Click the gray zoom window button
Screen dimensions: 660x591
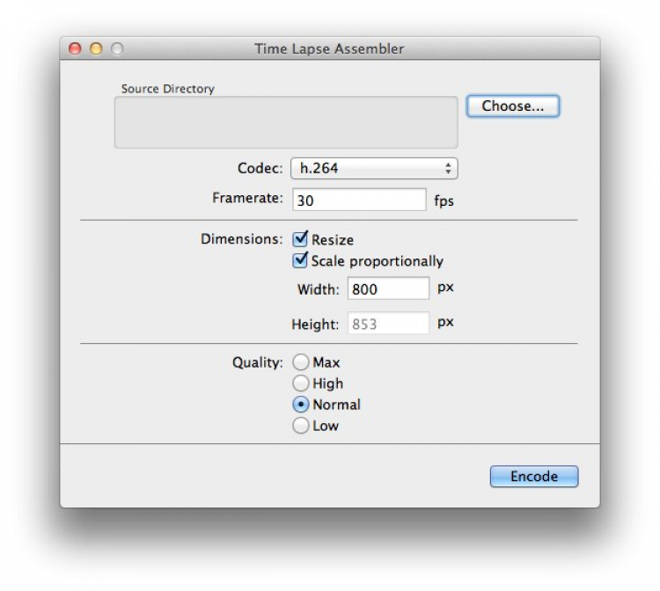(117, 49)
